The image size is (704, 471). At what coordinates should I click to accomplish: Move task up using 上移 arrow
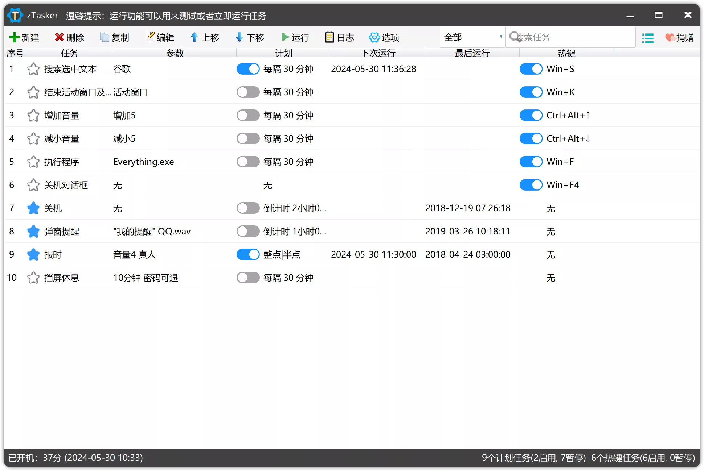[205, 37]
